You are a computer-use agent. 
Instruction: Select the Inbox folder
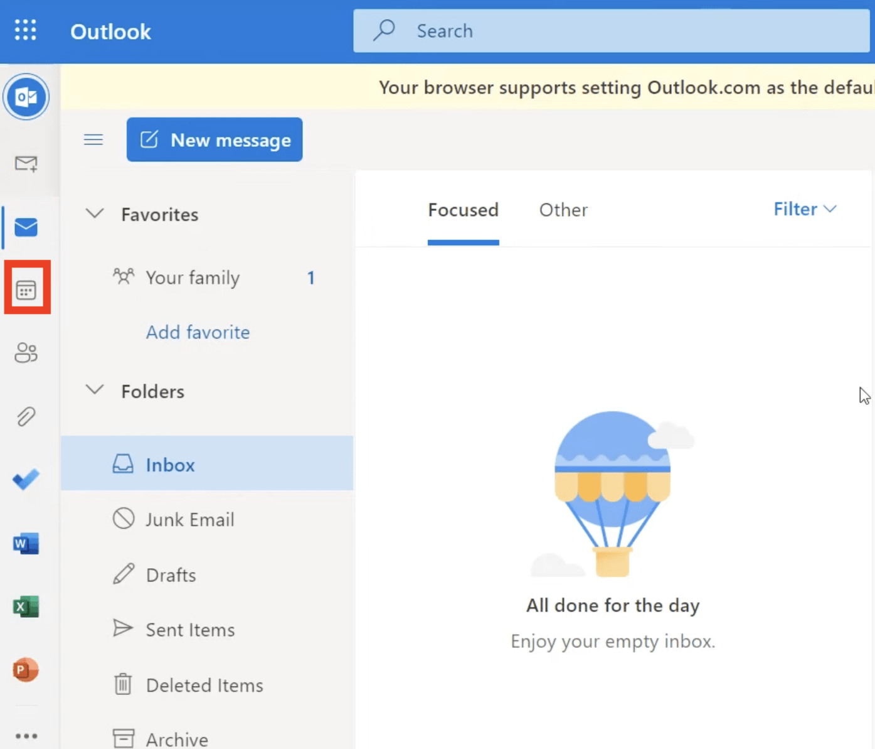(x=207, y=463)
